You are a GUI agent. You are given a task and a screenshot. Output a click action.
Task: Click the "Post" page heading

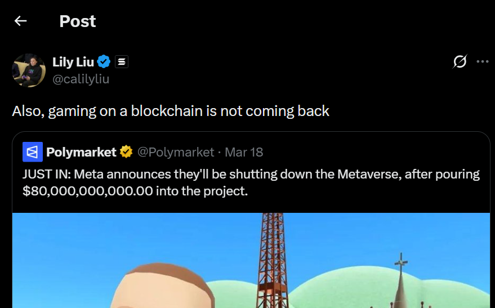(78, 21)
